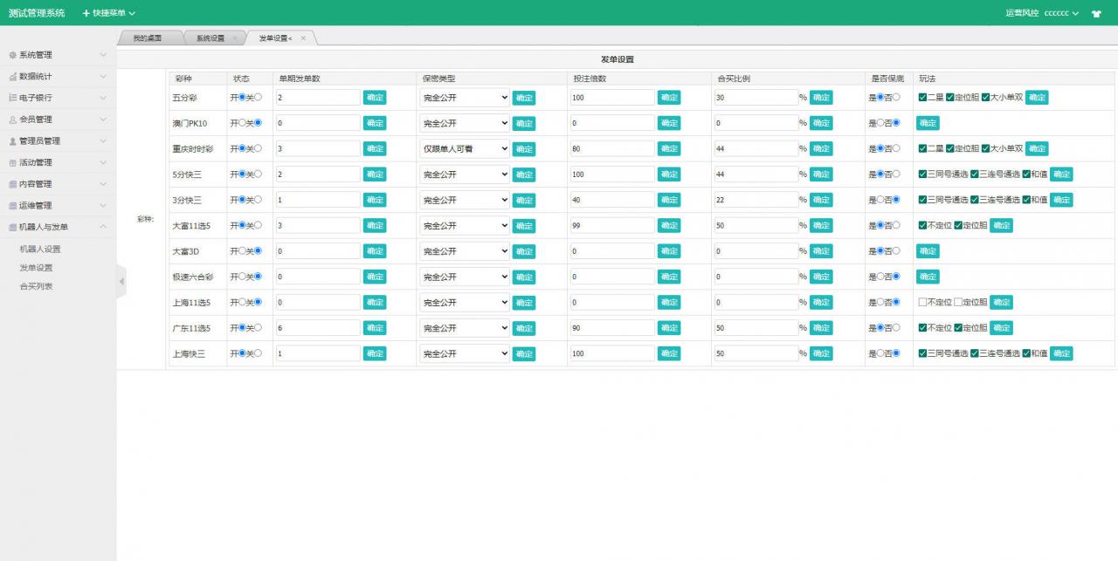The height and width of the screenshot is (561, 1118).
Task: Collapse the sidebar using the left arrow handle
Action: pyautogui.click(x=121, y=282)
